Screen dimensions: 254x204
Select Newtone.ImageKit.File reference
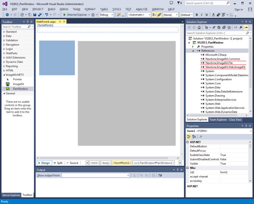(219, 63)
